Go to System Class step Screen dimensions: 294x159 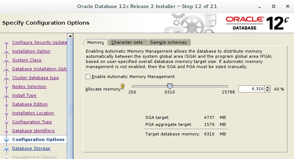(27, 60)
